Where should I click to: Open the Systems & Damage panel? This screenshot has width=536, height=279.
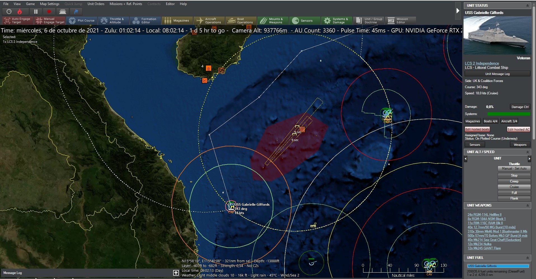pos(337,20)
